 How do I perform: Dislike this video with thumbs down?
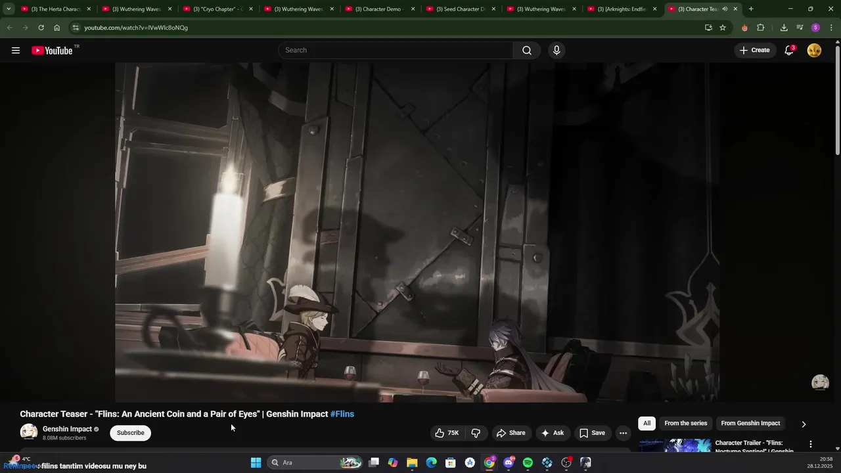coord(476,433)
